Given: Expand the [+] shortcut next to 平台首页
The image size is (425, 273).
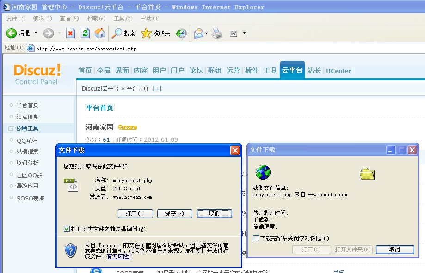Looking at the screenshot, I should coord(157,89).
